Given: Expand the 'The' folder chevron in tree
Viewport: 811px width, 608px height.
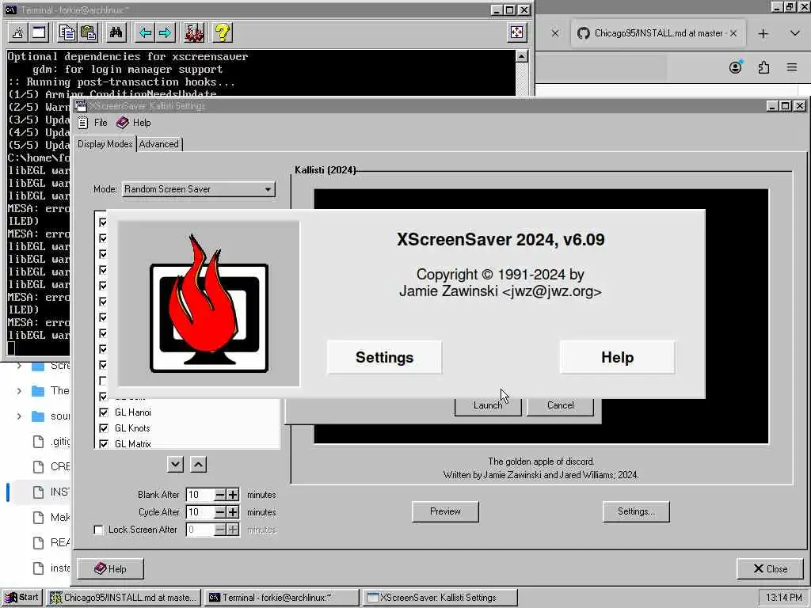Looking at the screenshot, I should [x=19, y=391].
